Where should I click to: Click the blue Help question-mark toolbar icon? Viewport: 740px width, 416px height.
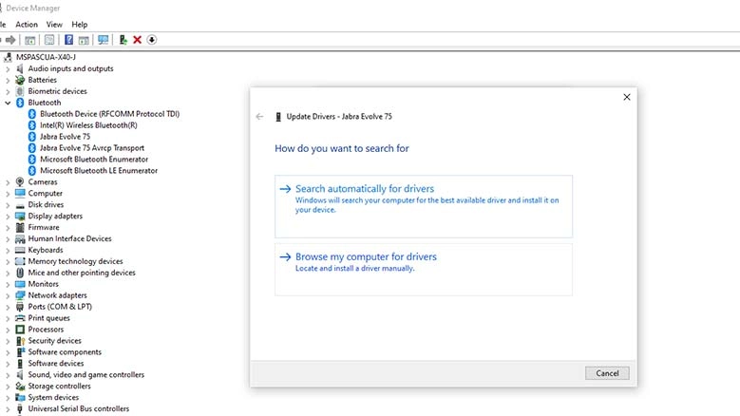pyautogui.click(x=69, y=40)
